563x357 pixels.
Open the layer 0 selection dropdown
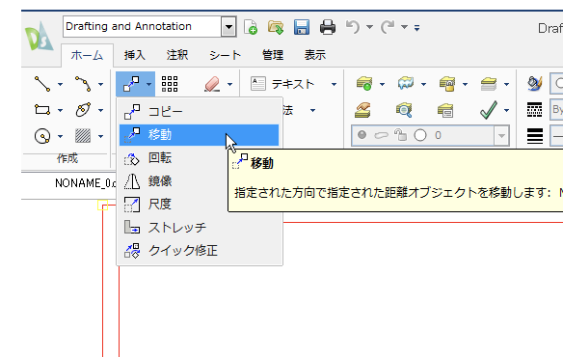[501, 136]
